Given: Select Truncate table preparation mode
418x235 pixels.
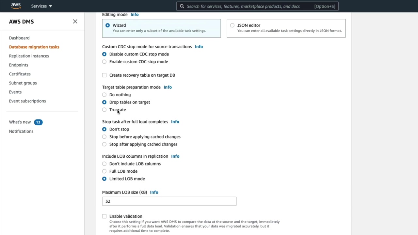Looking at the screenshot, I should click(x=104, y=110).
